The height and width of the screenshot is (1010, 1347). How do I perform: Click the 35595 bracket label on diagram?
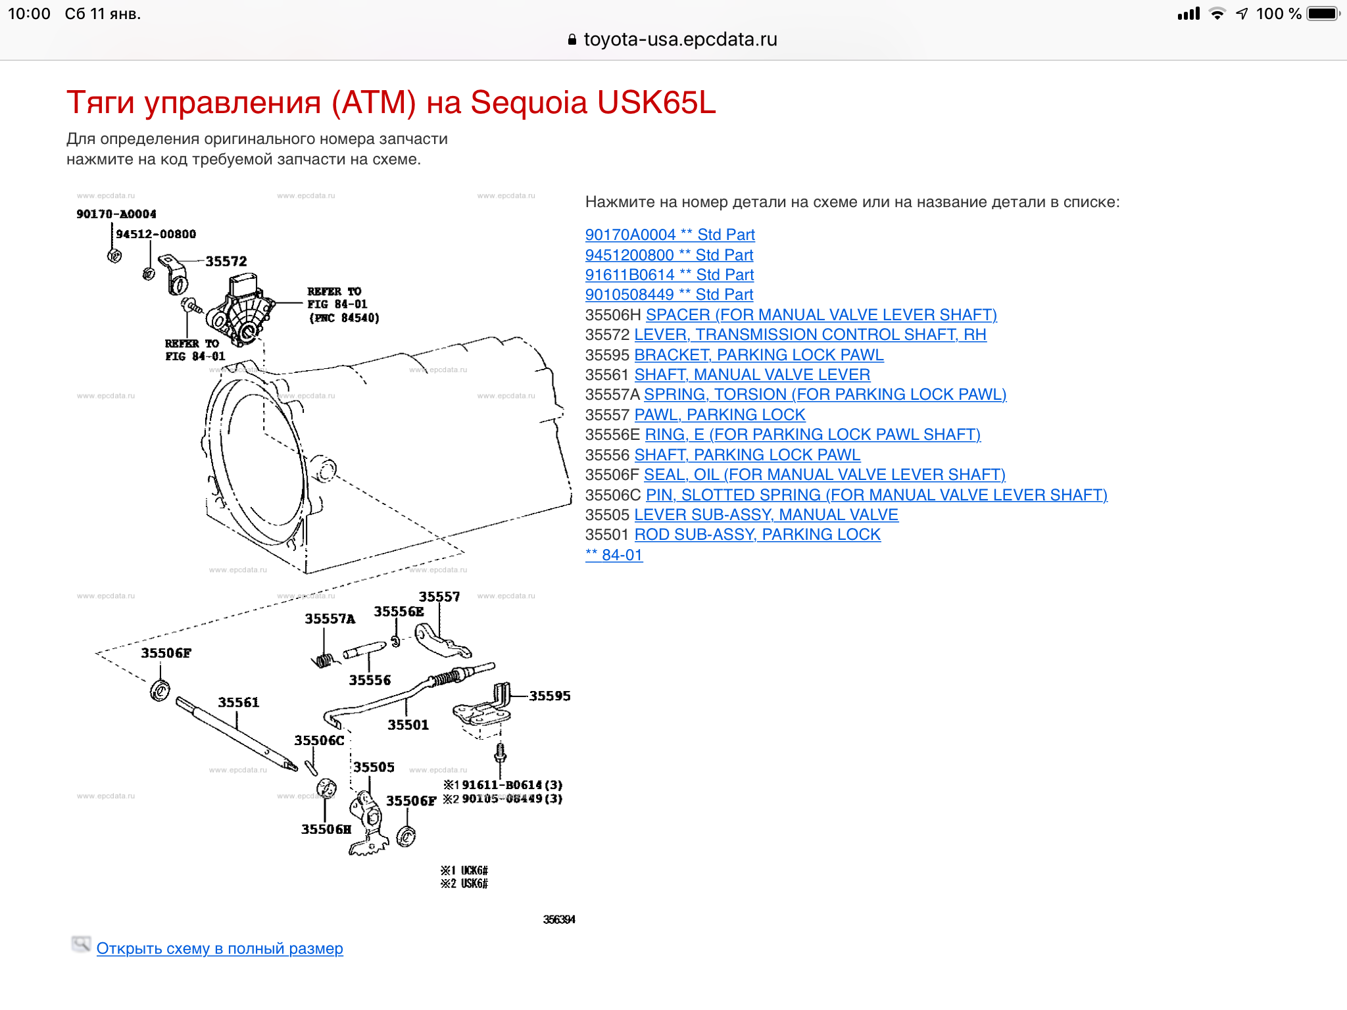click(549, 696)
